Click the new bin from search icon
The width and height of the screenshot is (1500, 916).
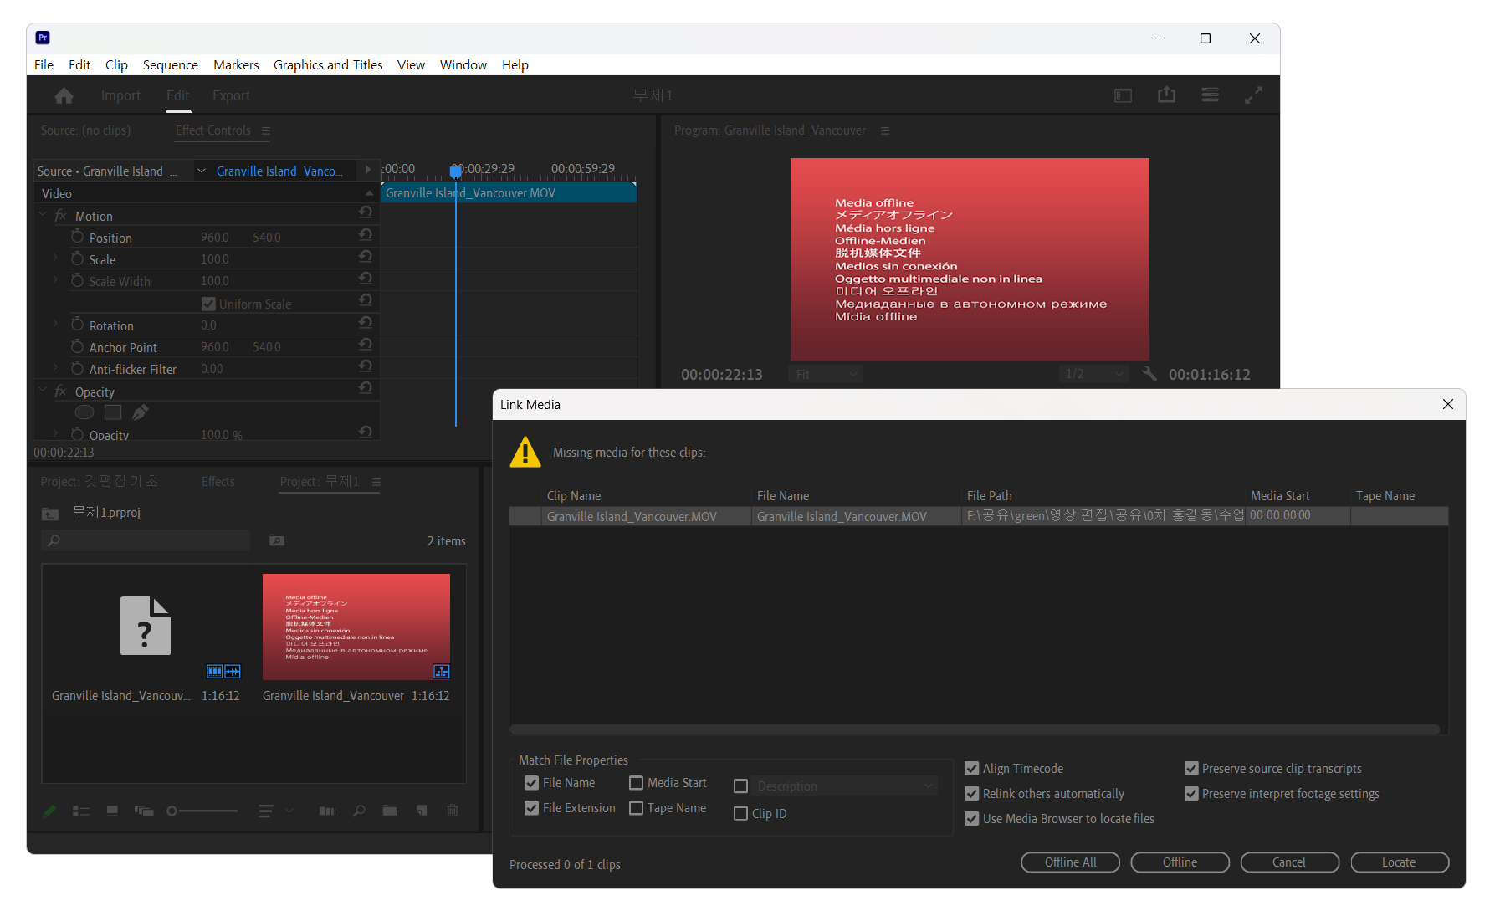coord(277,540)
